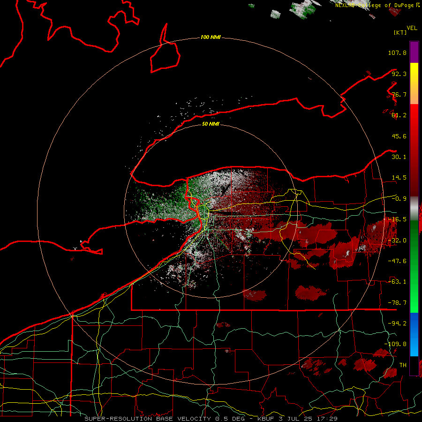Select the -0.9 value on velocity scale
The width and height of the screenshot is (422, 422).
399,199
